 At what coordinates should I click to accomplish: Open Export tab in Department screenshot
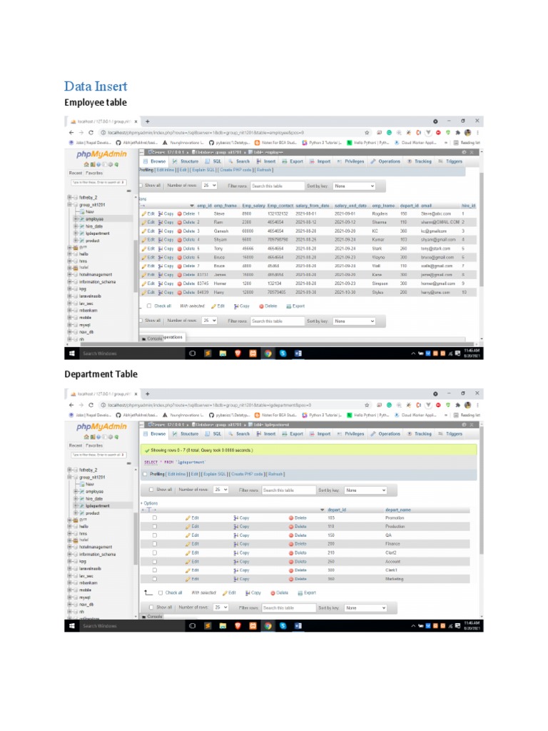point(293,434)
